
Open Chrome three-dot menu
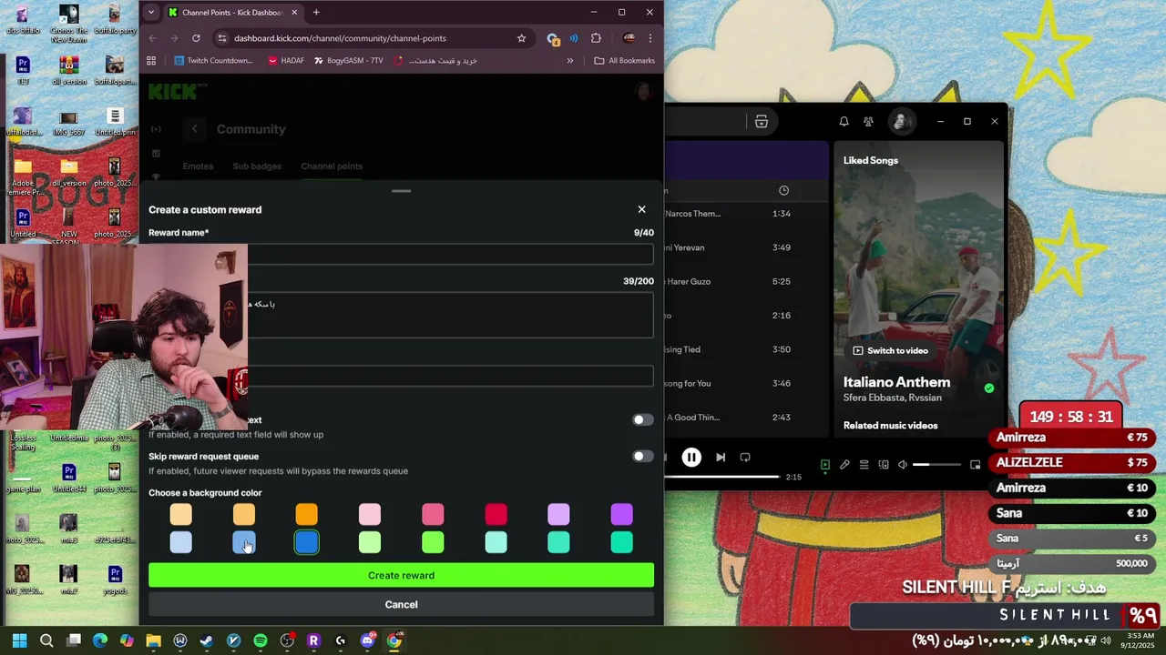(x=649, y=38)
